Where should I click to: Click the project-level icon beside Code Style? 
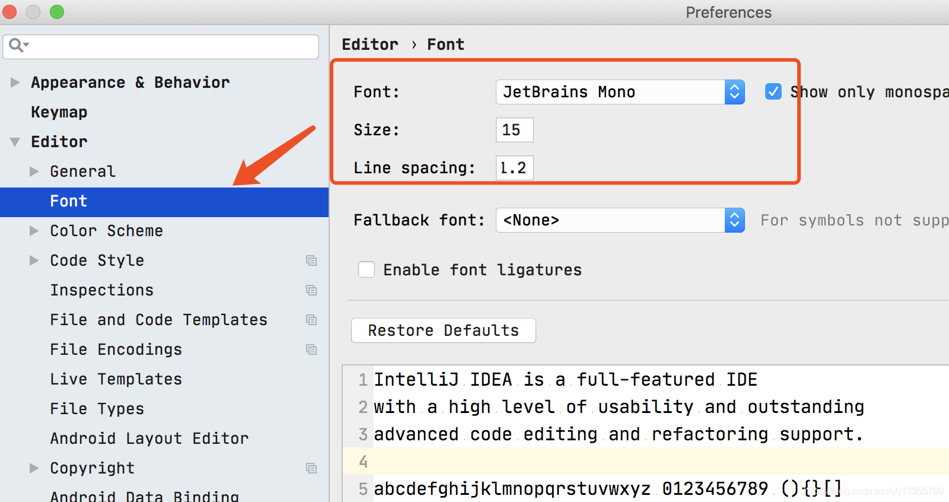pos(311,260)
